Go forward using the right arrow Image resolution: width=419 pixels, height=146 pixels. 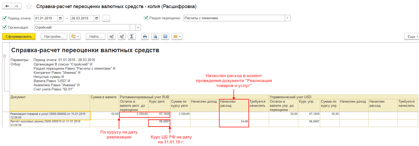pos(16,6)
